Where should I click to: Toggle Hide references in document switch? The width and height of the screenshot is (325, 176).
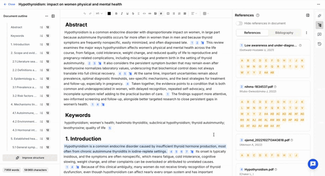[239, 23]
